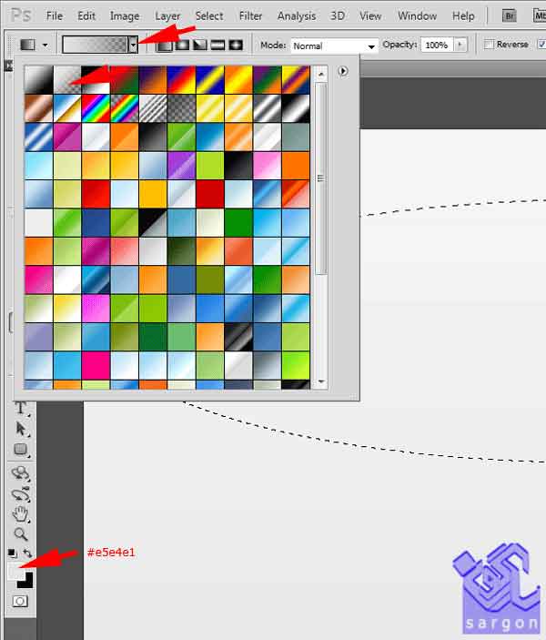Select the Horizontal Type tool
Image resolution: width=546 pixels, height=640 pixels.
(x=20, y=409)
